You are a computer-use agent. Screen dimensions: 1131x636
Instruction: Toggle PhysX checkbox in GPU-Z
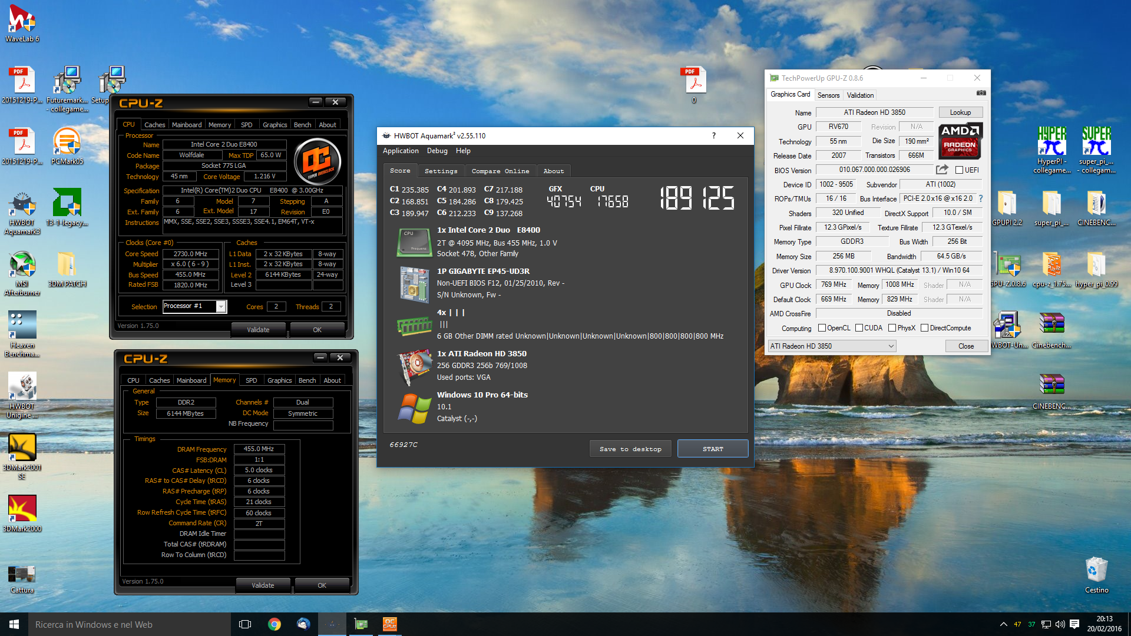[x=892, y=328]
